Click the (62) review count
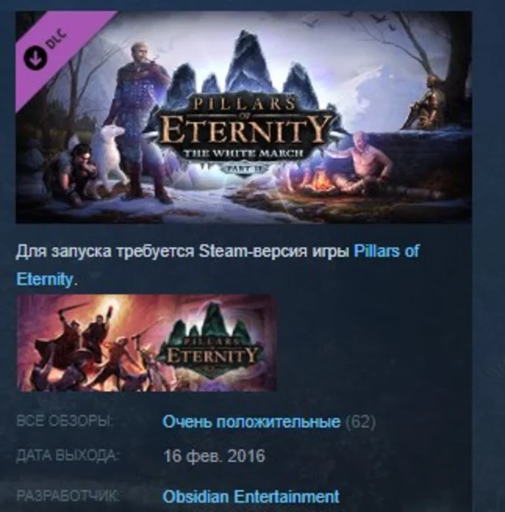 (x=360, y=422)
